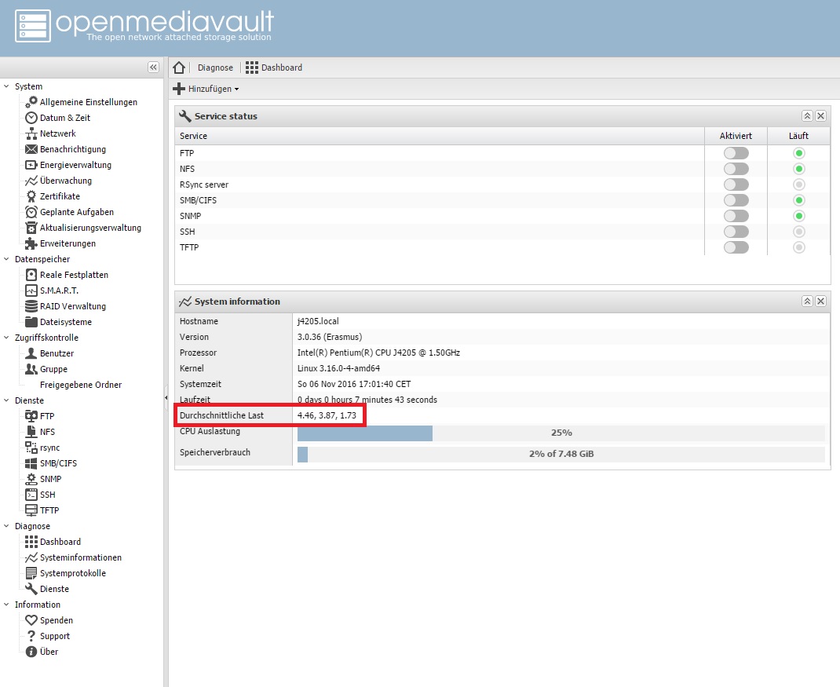The height and width of the screenshot is (687, 840).
Task: Open Freigegebene Ordner entry
Action: pos(80,385)
